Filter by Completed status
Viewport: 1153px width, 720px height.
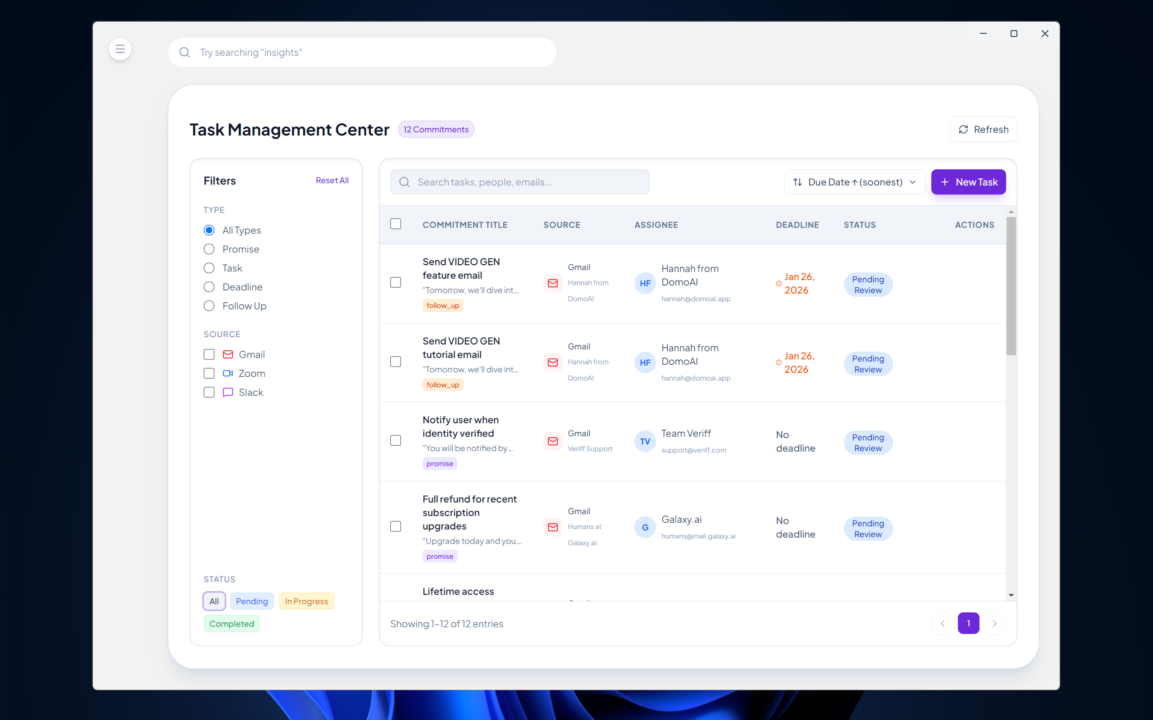click(232, 623)
